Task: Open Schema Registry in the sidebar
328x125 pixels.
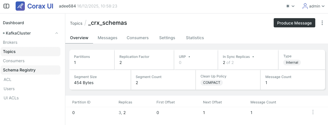Action: tap(30, 70)
